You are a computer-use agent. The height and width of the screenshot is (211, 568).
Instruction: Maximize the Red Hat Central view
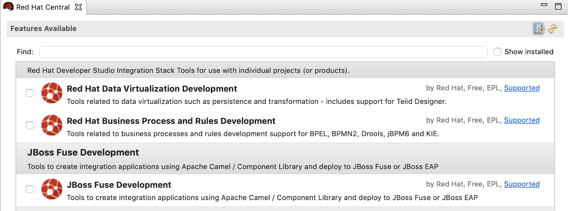(558, 6)
